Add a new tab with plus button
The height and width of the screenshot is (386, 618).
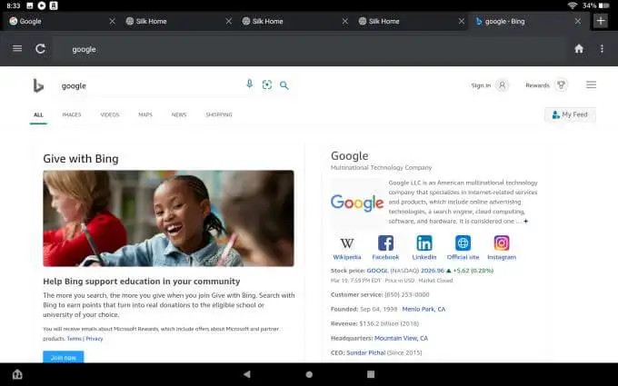(601, 21)
